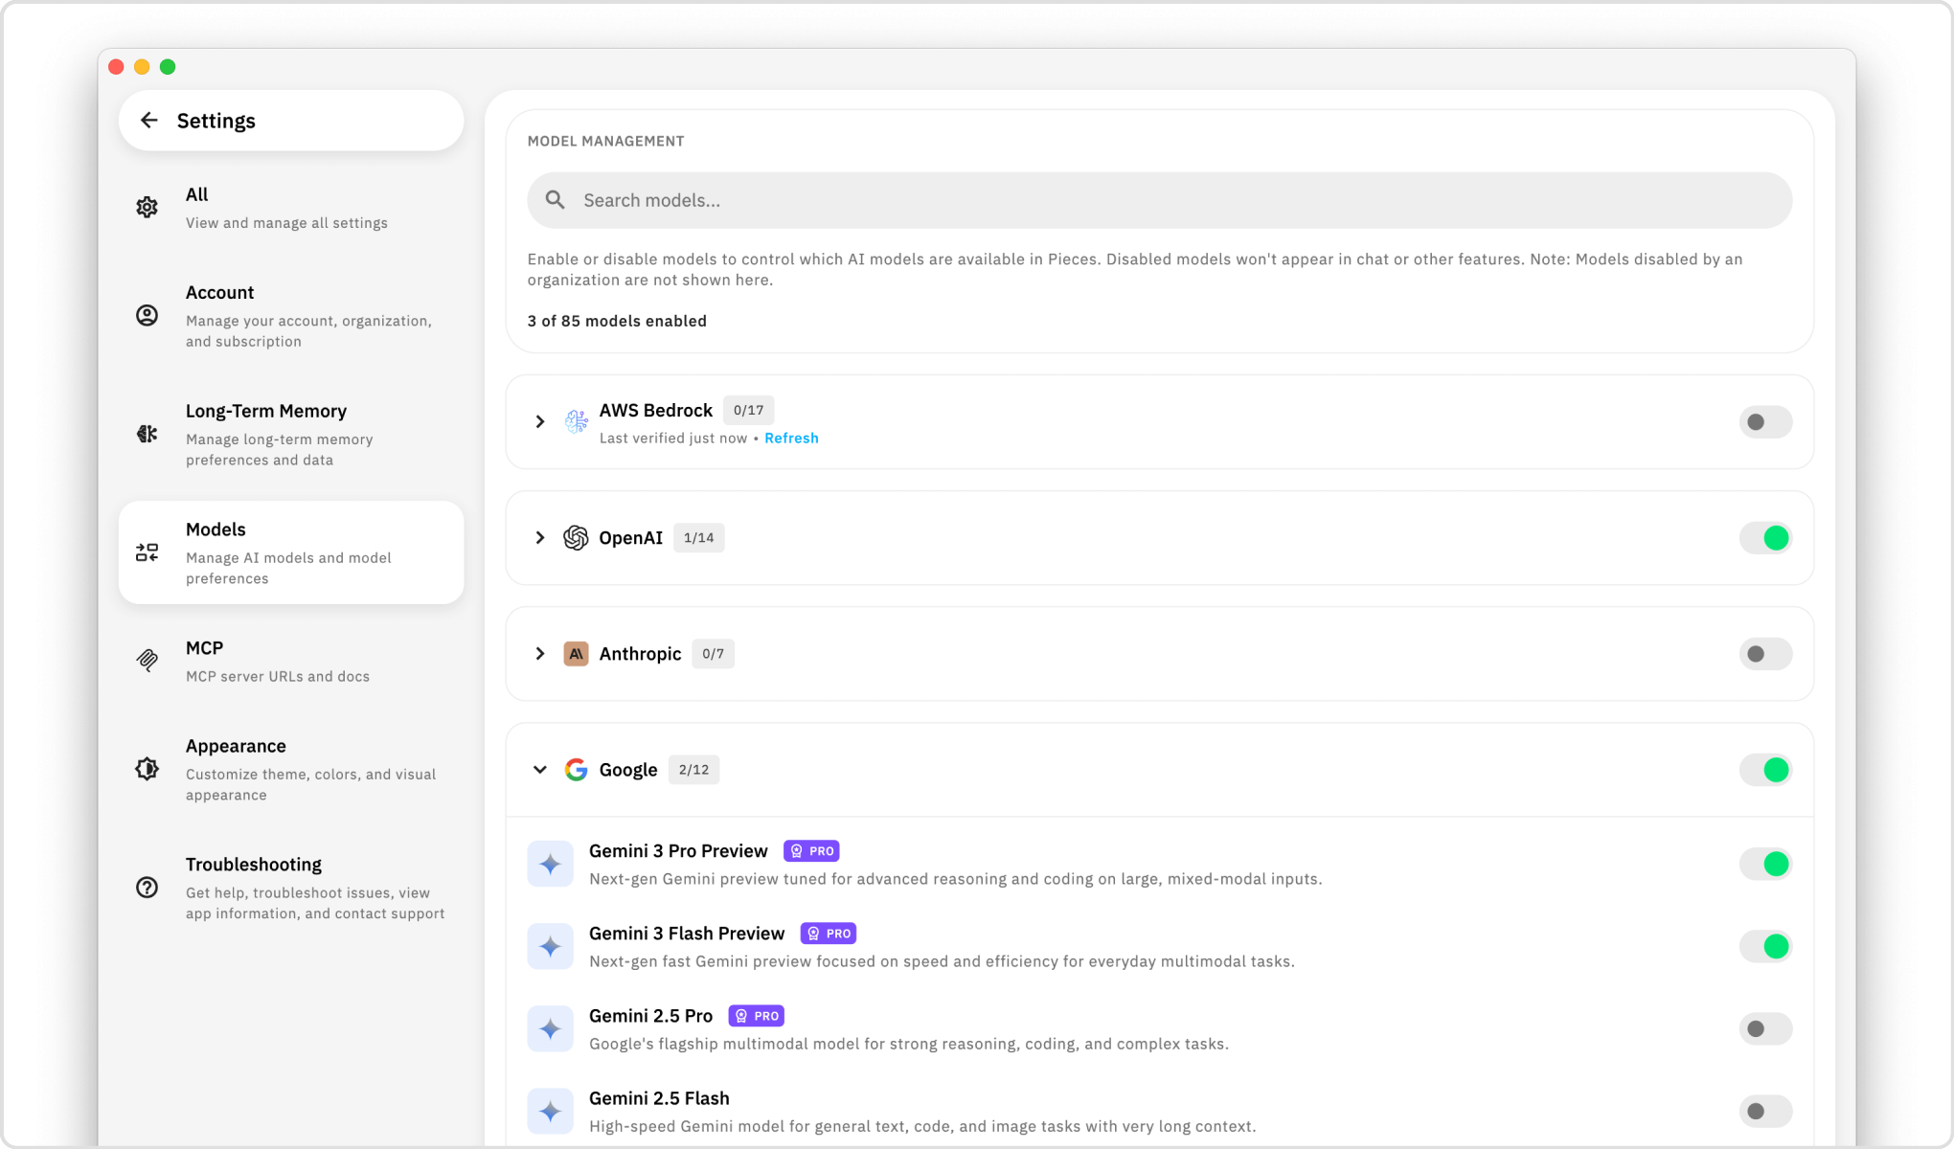Expand the AWS Bedrock model list
The width and height of the screenshot is (1954, 1149).
539,421
